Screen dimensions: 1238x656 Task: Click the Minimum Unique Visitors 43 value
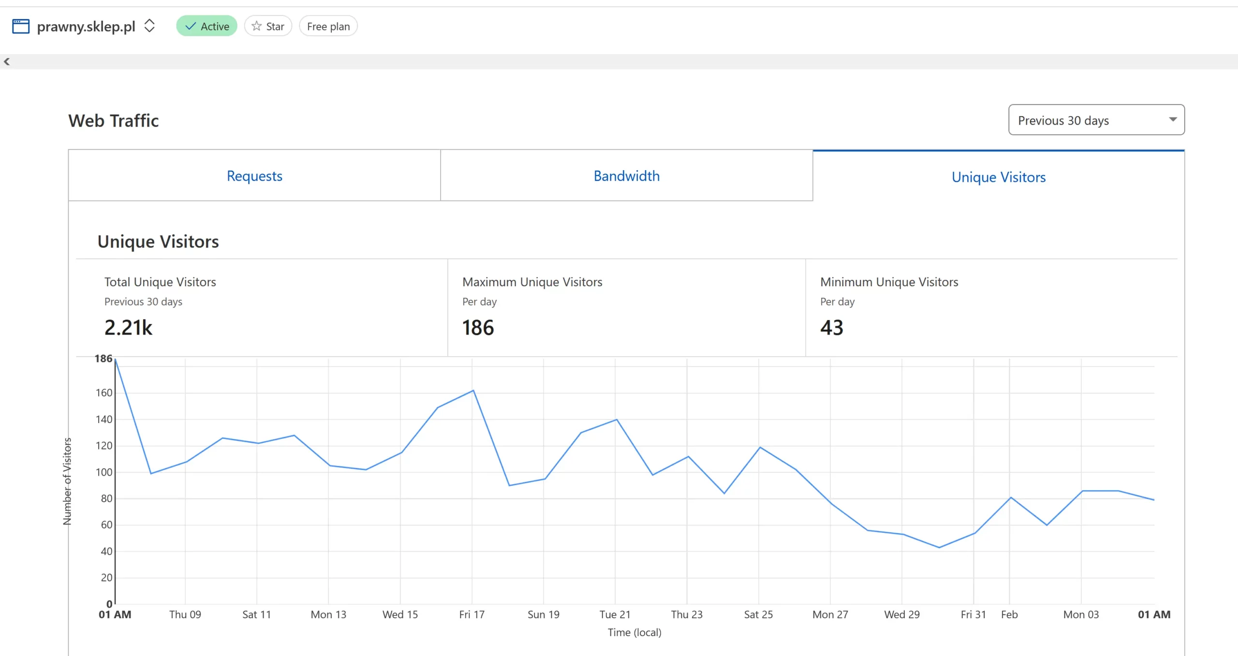pos(831,328)
